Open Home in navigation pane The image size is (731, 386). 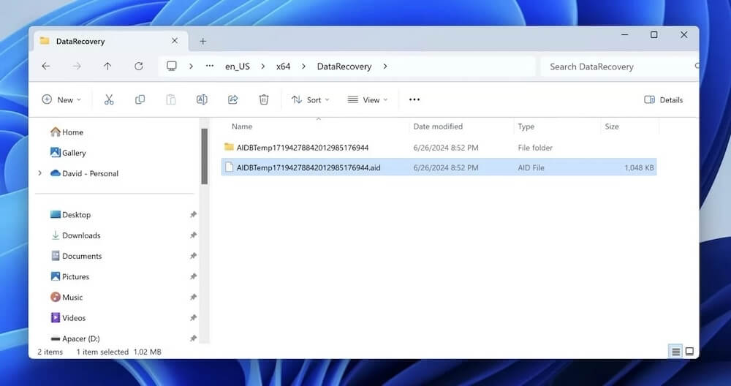tap(67, 132)
